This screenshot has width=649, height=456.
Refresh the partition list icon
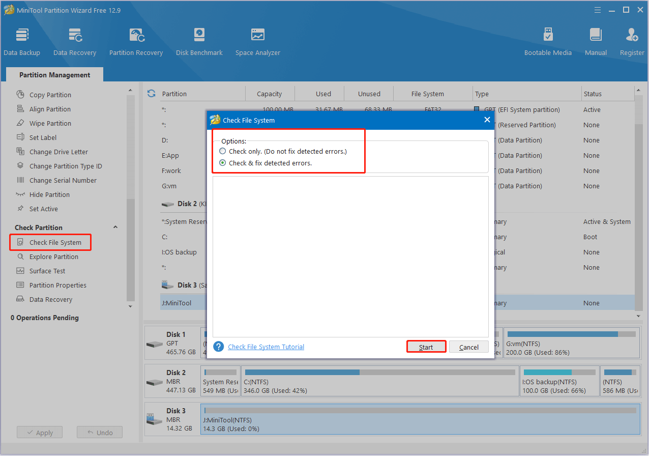pos(151,94)
